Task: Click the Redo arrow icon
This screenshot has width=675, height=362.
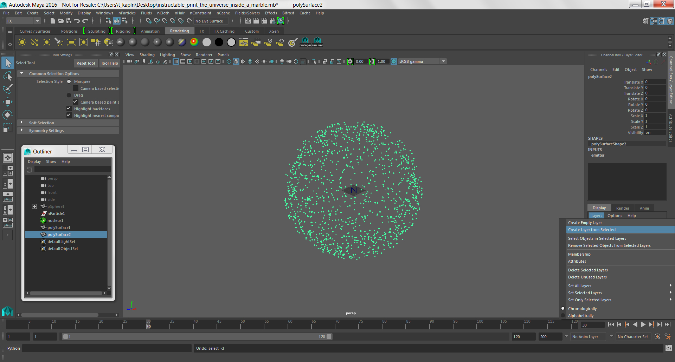Action: coord(85,21)
